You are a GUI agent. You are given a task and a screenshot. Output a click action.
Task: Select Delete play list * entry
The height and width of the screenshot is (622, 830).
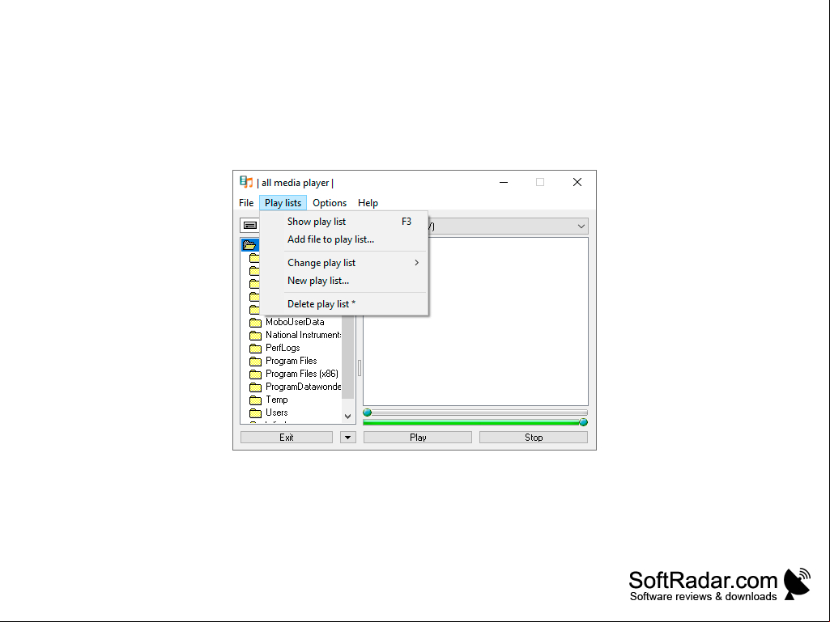pos(344,304)
